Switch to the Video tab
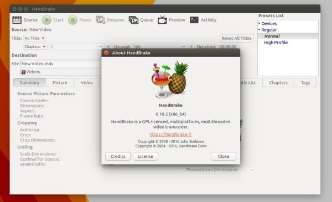Screen dimensions: 332x202 (87, 83)
